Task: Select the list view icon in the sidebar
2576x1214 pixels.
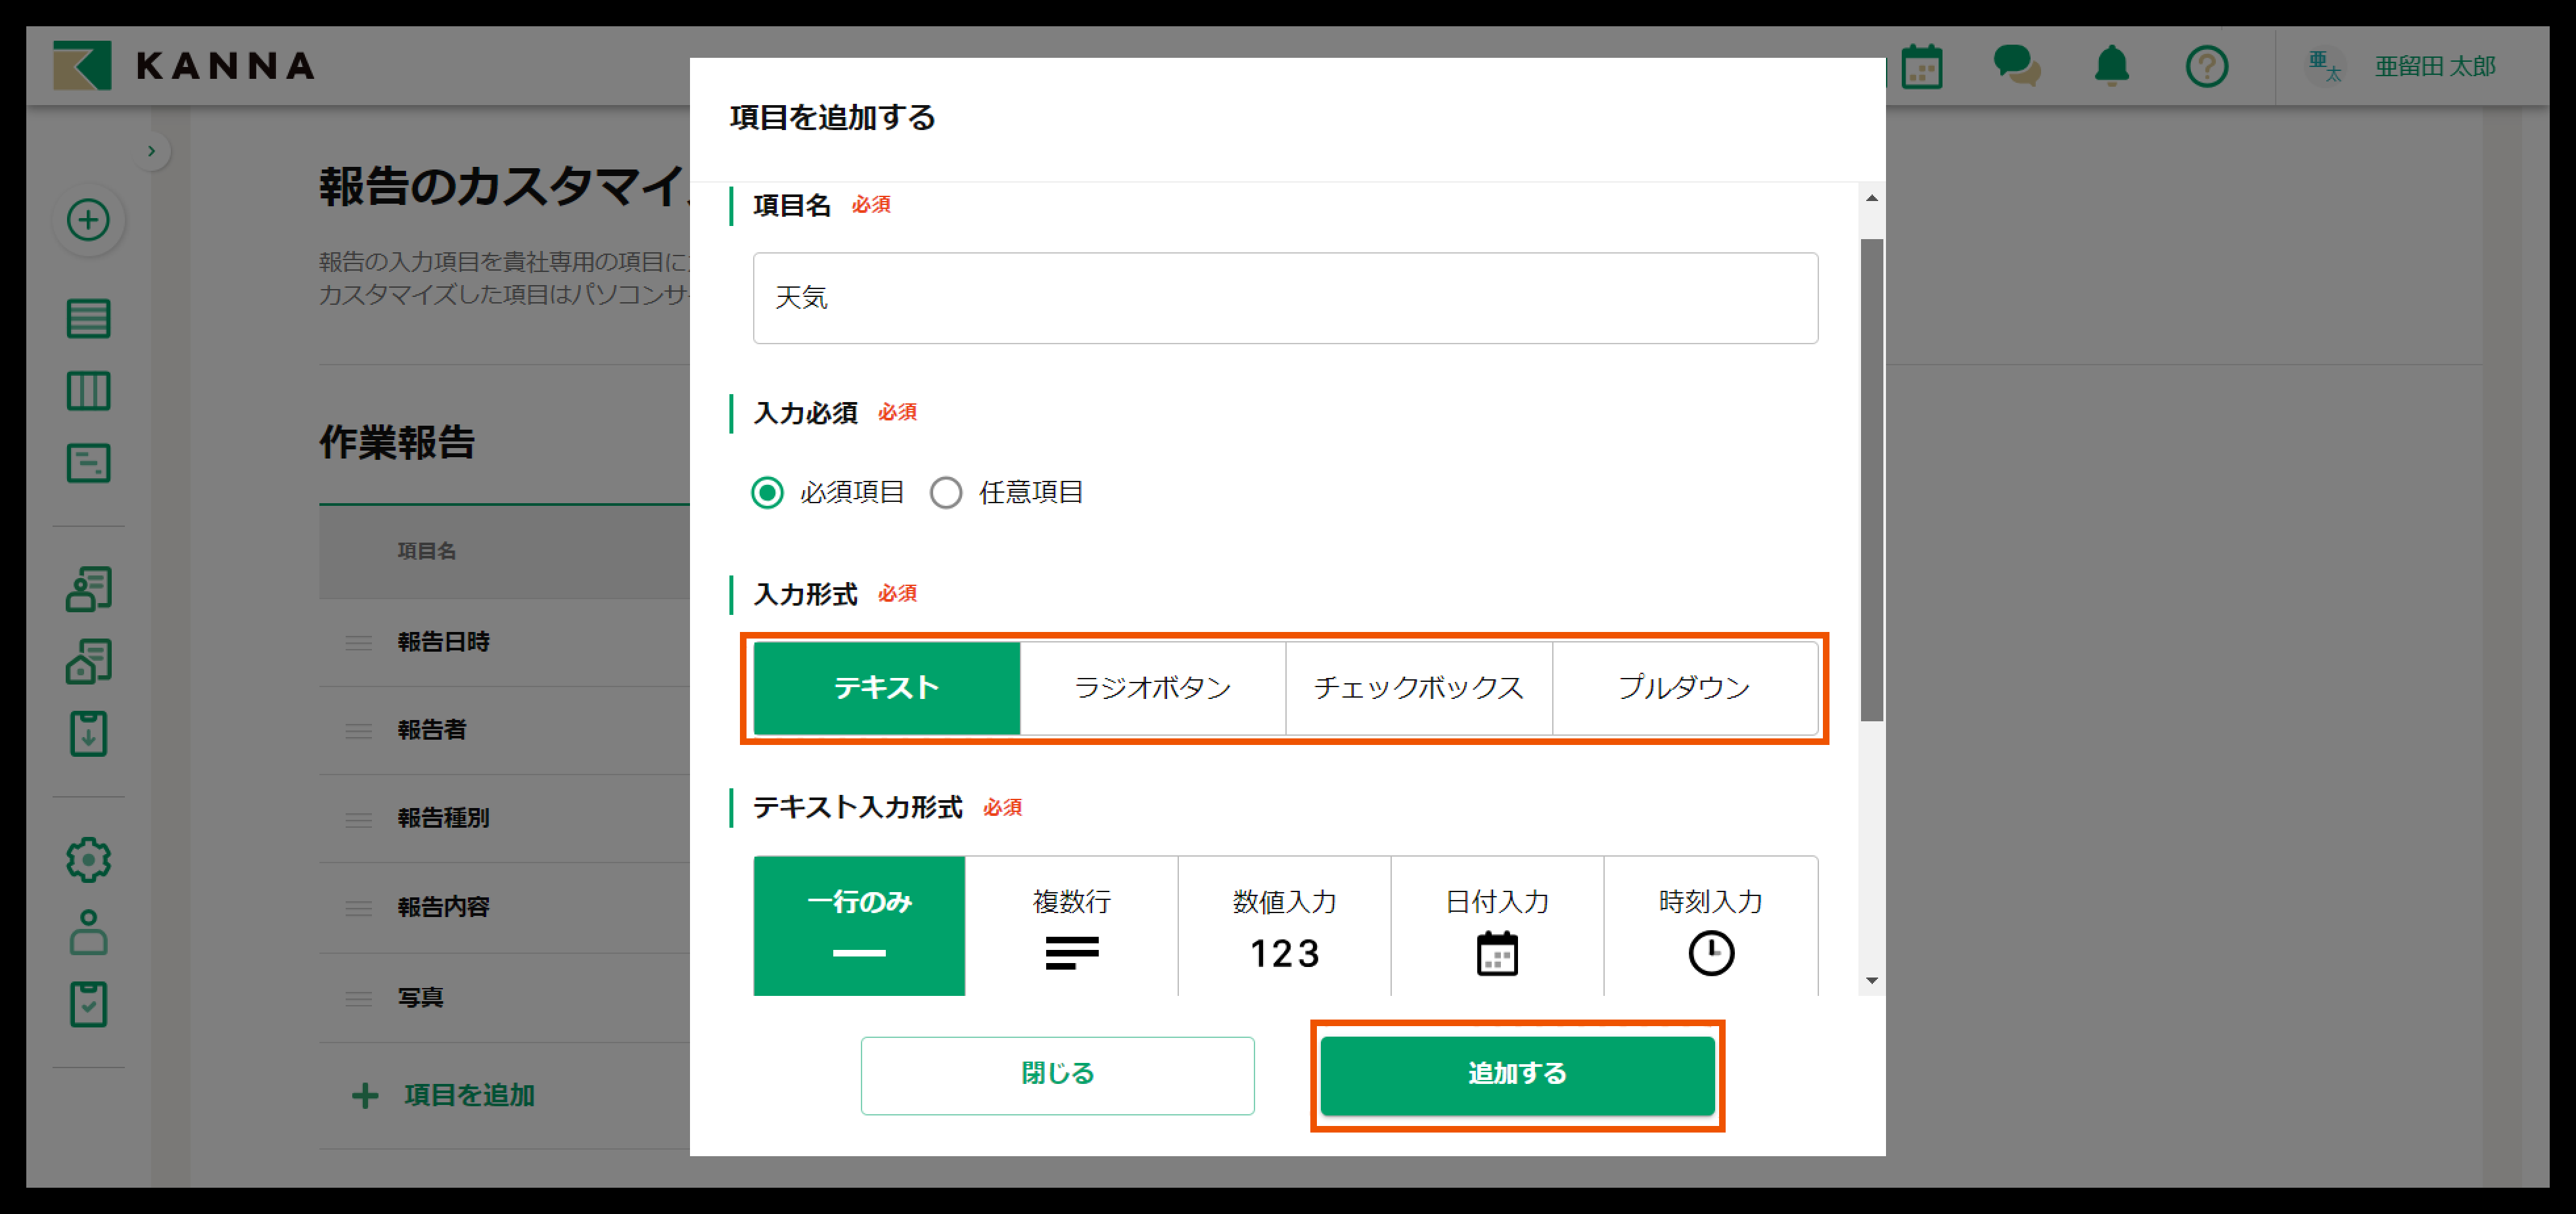Action: (x=88, y=318)
